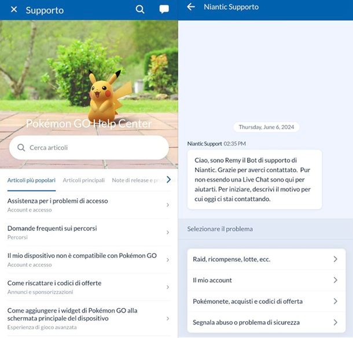
Task: Click the Esperienza di gioco avanzata category label
Action: [x=42, y=327]
